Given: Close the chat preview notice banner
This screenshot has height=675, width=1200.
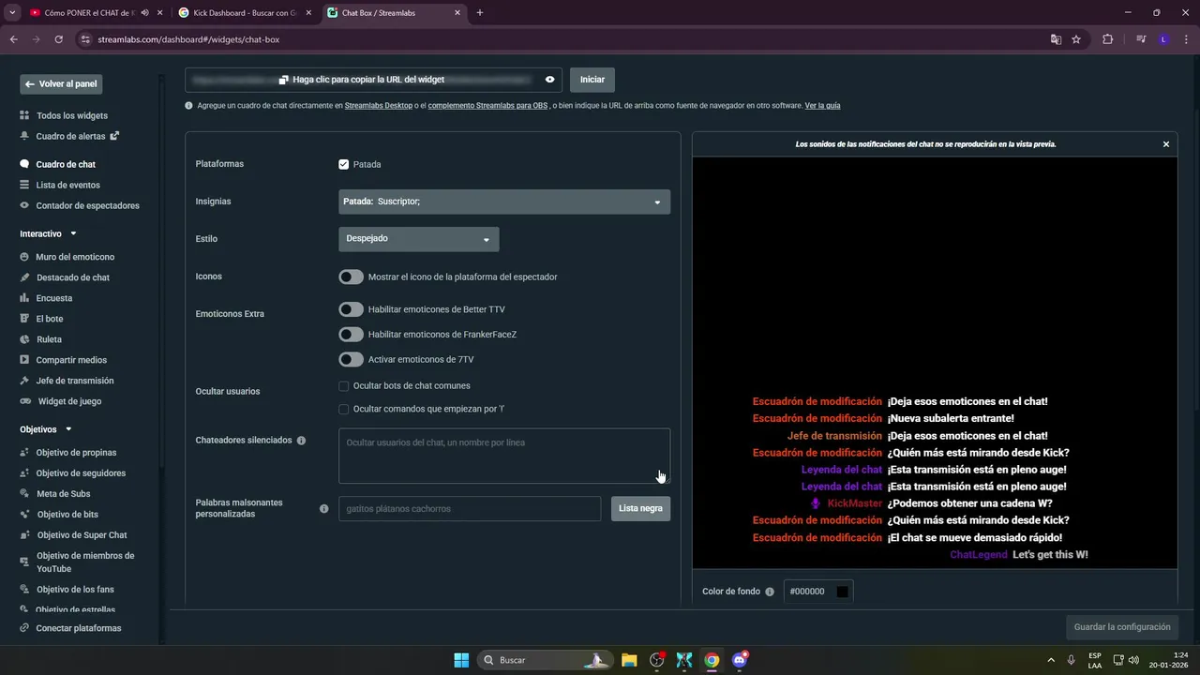Looking at the screenshot, I should (1166, 144).
